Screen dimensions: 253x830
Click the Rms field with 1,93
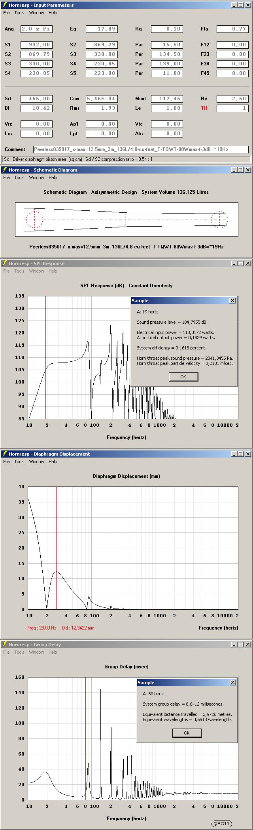(x=102, y=108)
